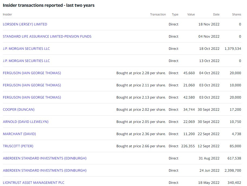Select 'Bought at price 2.66 per share.'

pyautogui.click(x=141, y=146)
